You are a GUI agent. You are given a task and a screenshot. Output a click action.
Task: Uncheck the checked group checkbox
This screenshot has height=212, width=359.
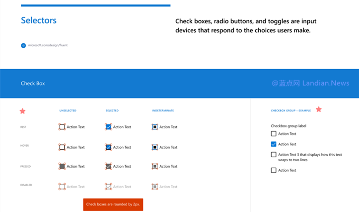pos(274,144)
